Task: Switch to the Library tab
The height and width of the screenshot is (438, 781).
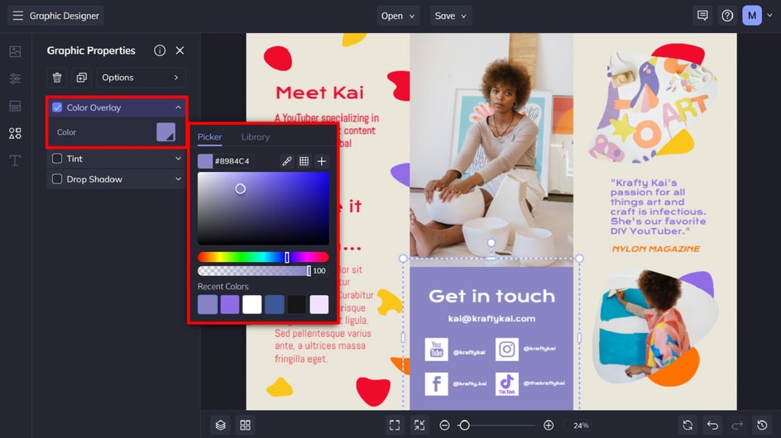Action: tap(256, 137)
